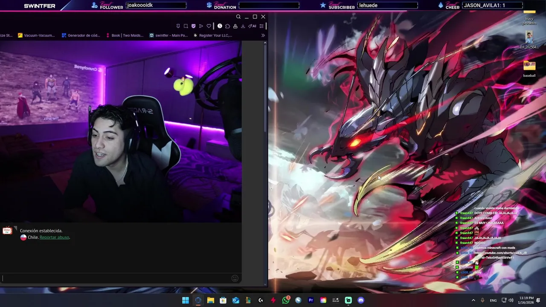Open WhatsApp from the taskbar
546x307 pixels.
point(286,300)
